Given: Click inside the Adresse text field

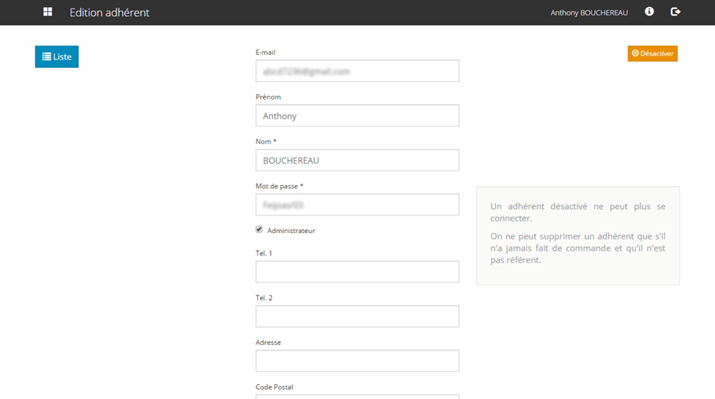Looking at the screenshot, I should (x=357, y=361).
